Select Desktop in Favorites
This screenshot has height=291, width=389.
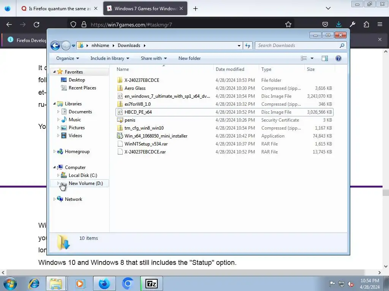[77, 80]
